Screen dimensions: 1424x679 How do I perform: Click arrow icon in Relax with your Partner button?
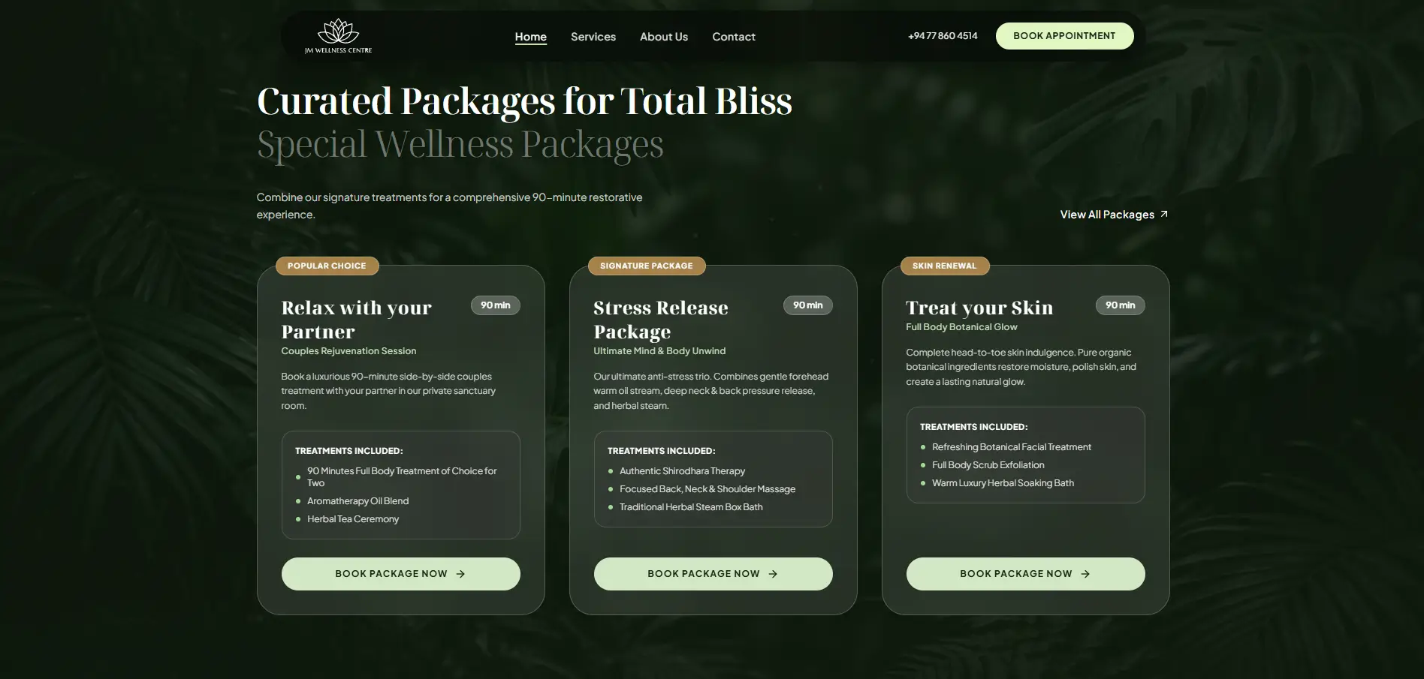pos(460,574)
